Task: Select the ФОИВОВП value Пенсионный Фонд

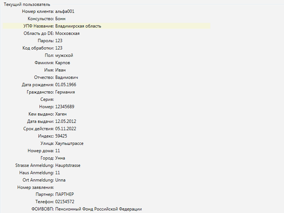Action: [x=99, y=209]
